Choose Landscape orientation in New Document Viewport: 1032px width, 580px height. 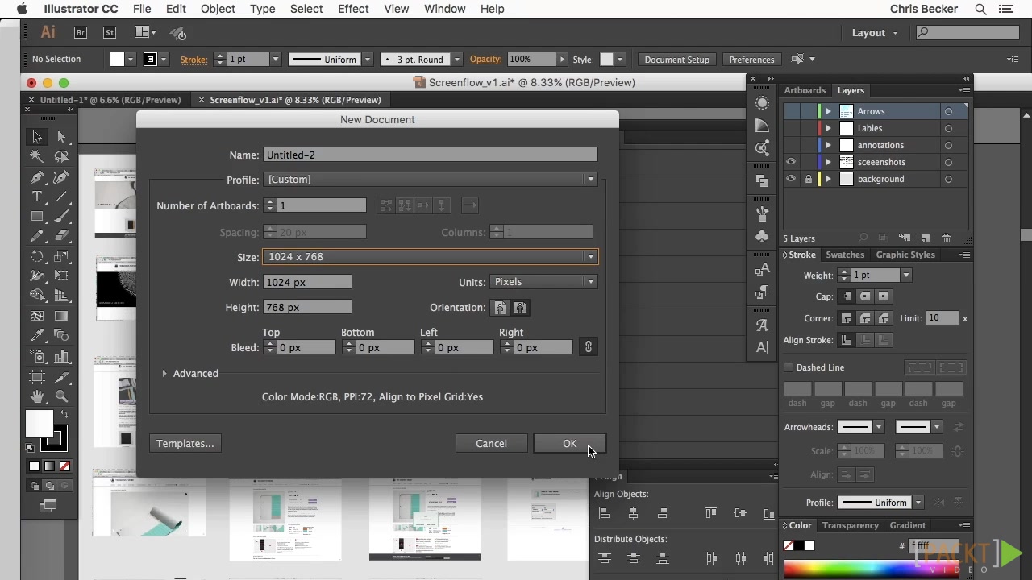click(520, 308)
